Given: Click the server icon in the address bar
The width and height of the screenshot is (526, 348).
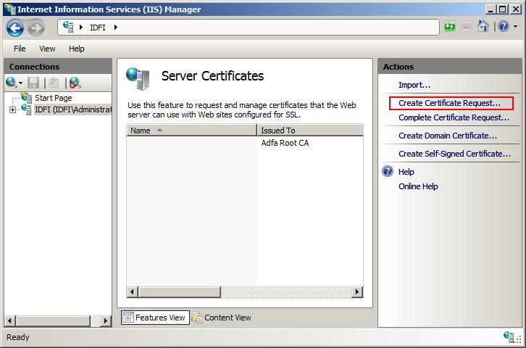Looking at the screenshot, I should (x=68, y=27).
